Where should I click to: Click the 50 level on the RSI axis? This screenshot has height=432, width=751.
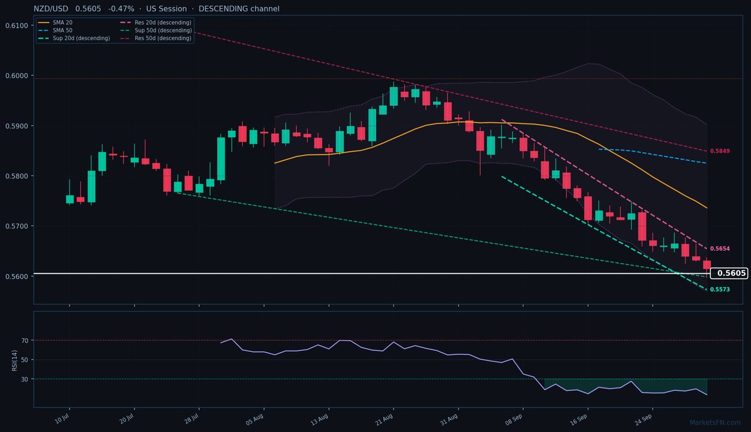pyautogui.click(x=25, y=360)
